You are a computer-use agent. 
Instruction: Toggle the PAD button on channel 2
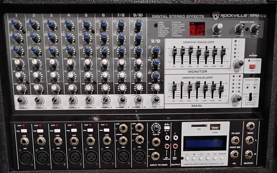click(40, 131)
